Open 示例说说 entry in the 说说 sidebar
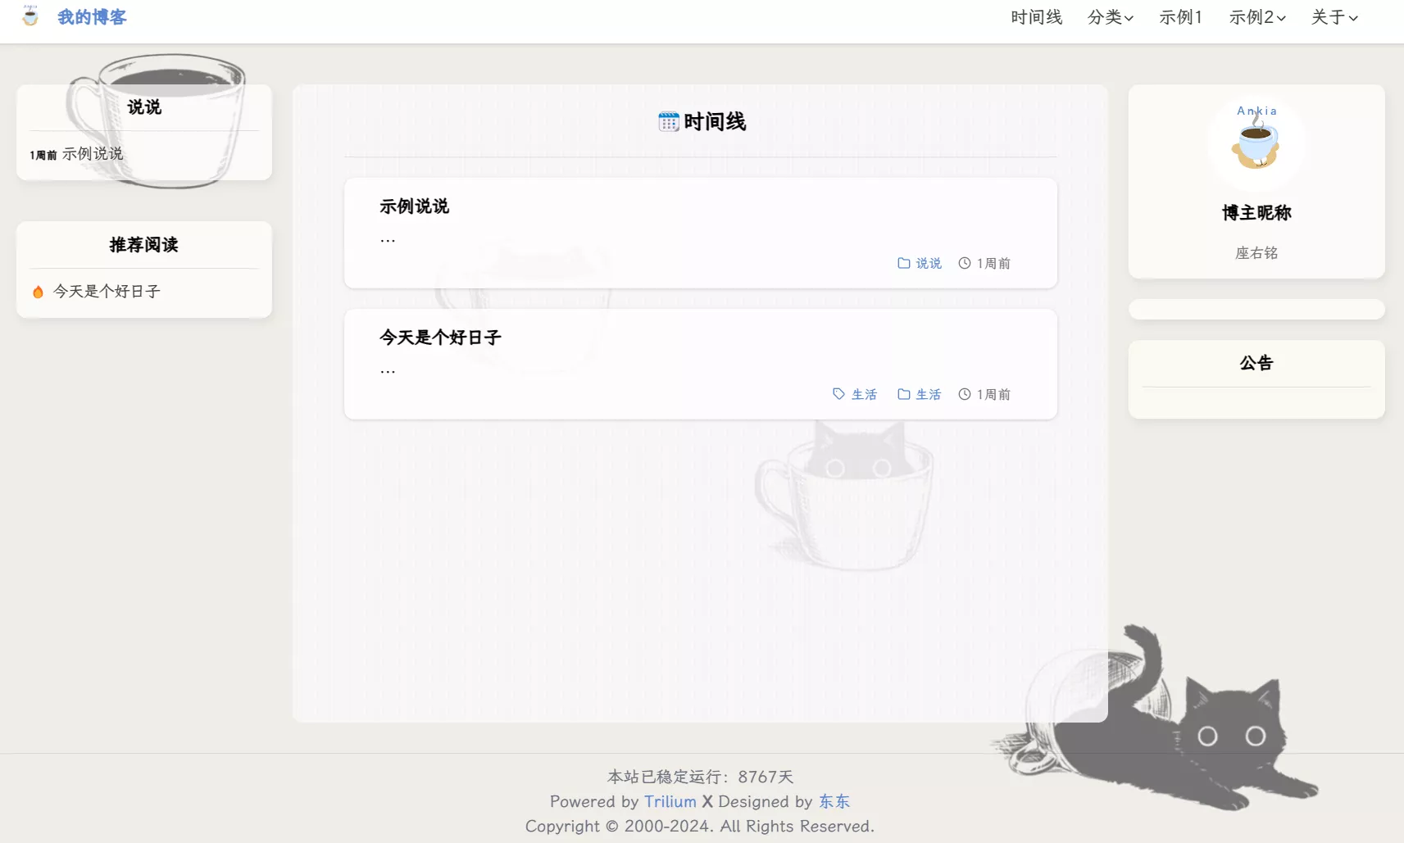 coord(93,154)
